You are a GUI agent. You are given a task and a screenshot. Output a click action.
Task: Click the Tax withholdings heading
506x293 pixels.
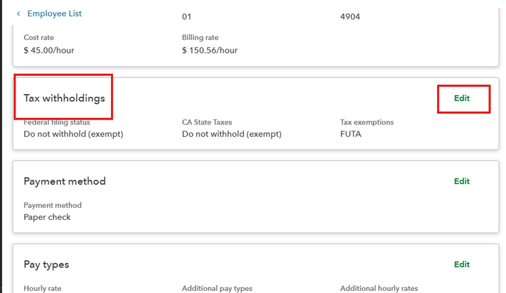click(65, 98)
